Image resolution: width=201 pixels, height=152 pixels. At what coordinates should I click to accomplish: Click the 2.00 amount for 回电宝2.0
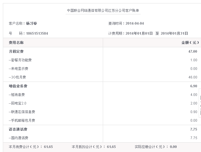click(x=194, y=103)
